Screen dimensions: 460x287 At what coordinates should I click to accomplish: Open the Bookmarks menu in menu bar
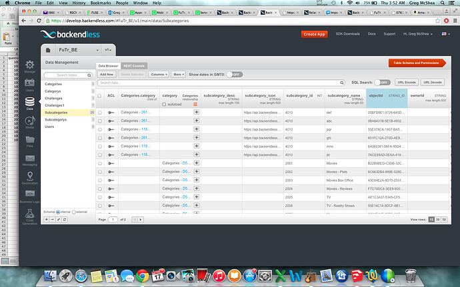coord(101,3)
